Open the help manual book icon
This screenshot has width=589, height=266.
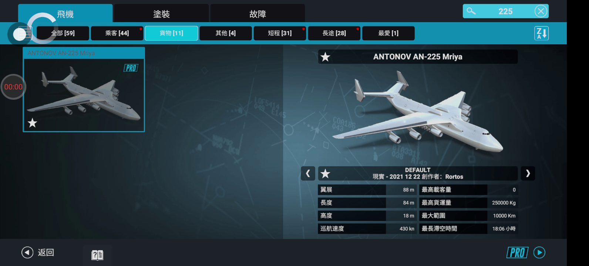tap(97, 255)
